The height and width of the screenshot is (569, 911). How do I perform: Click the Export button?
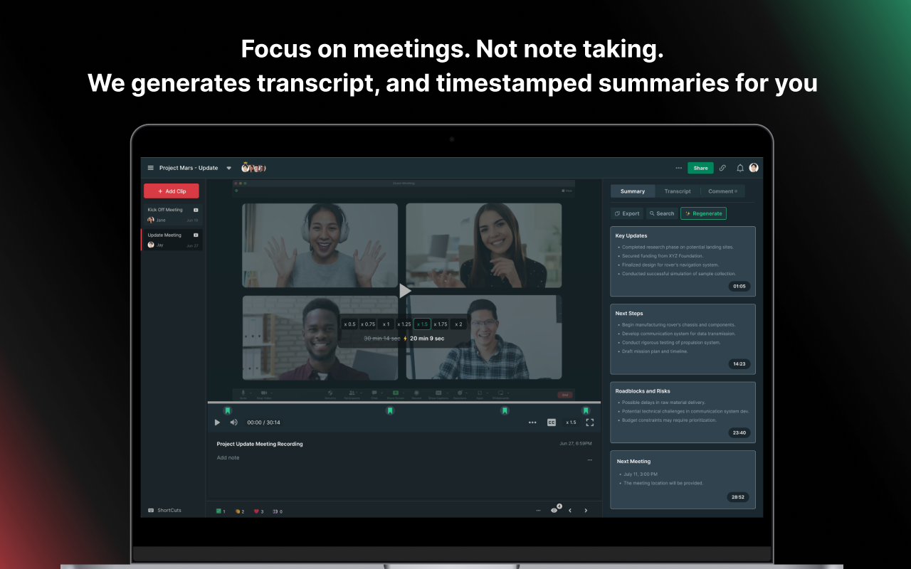pyautogui.click(x=627, y=213)
